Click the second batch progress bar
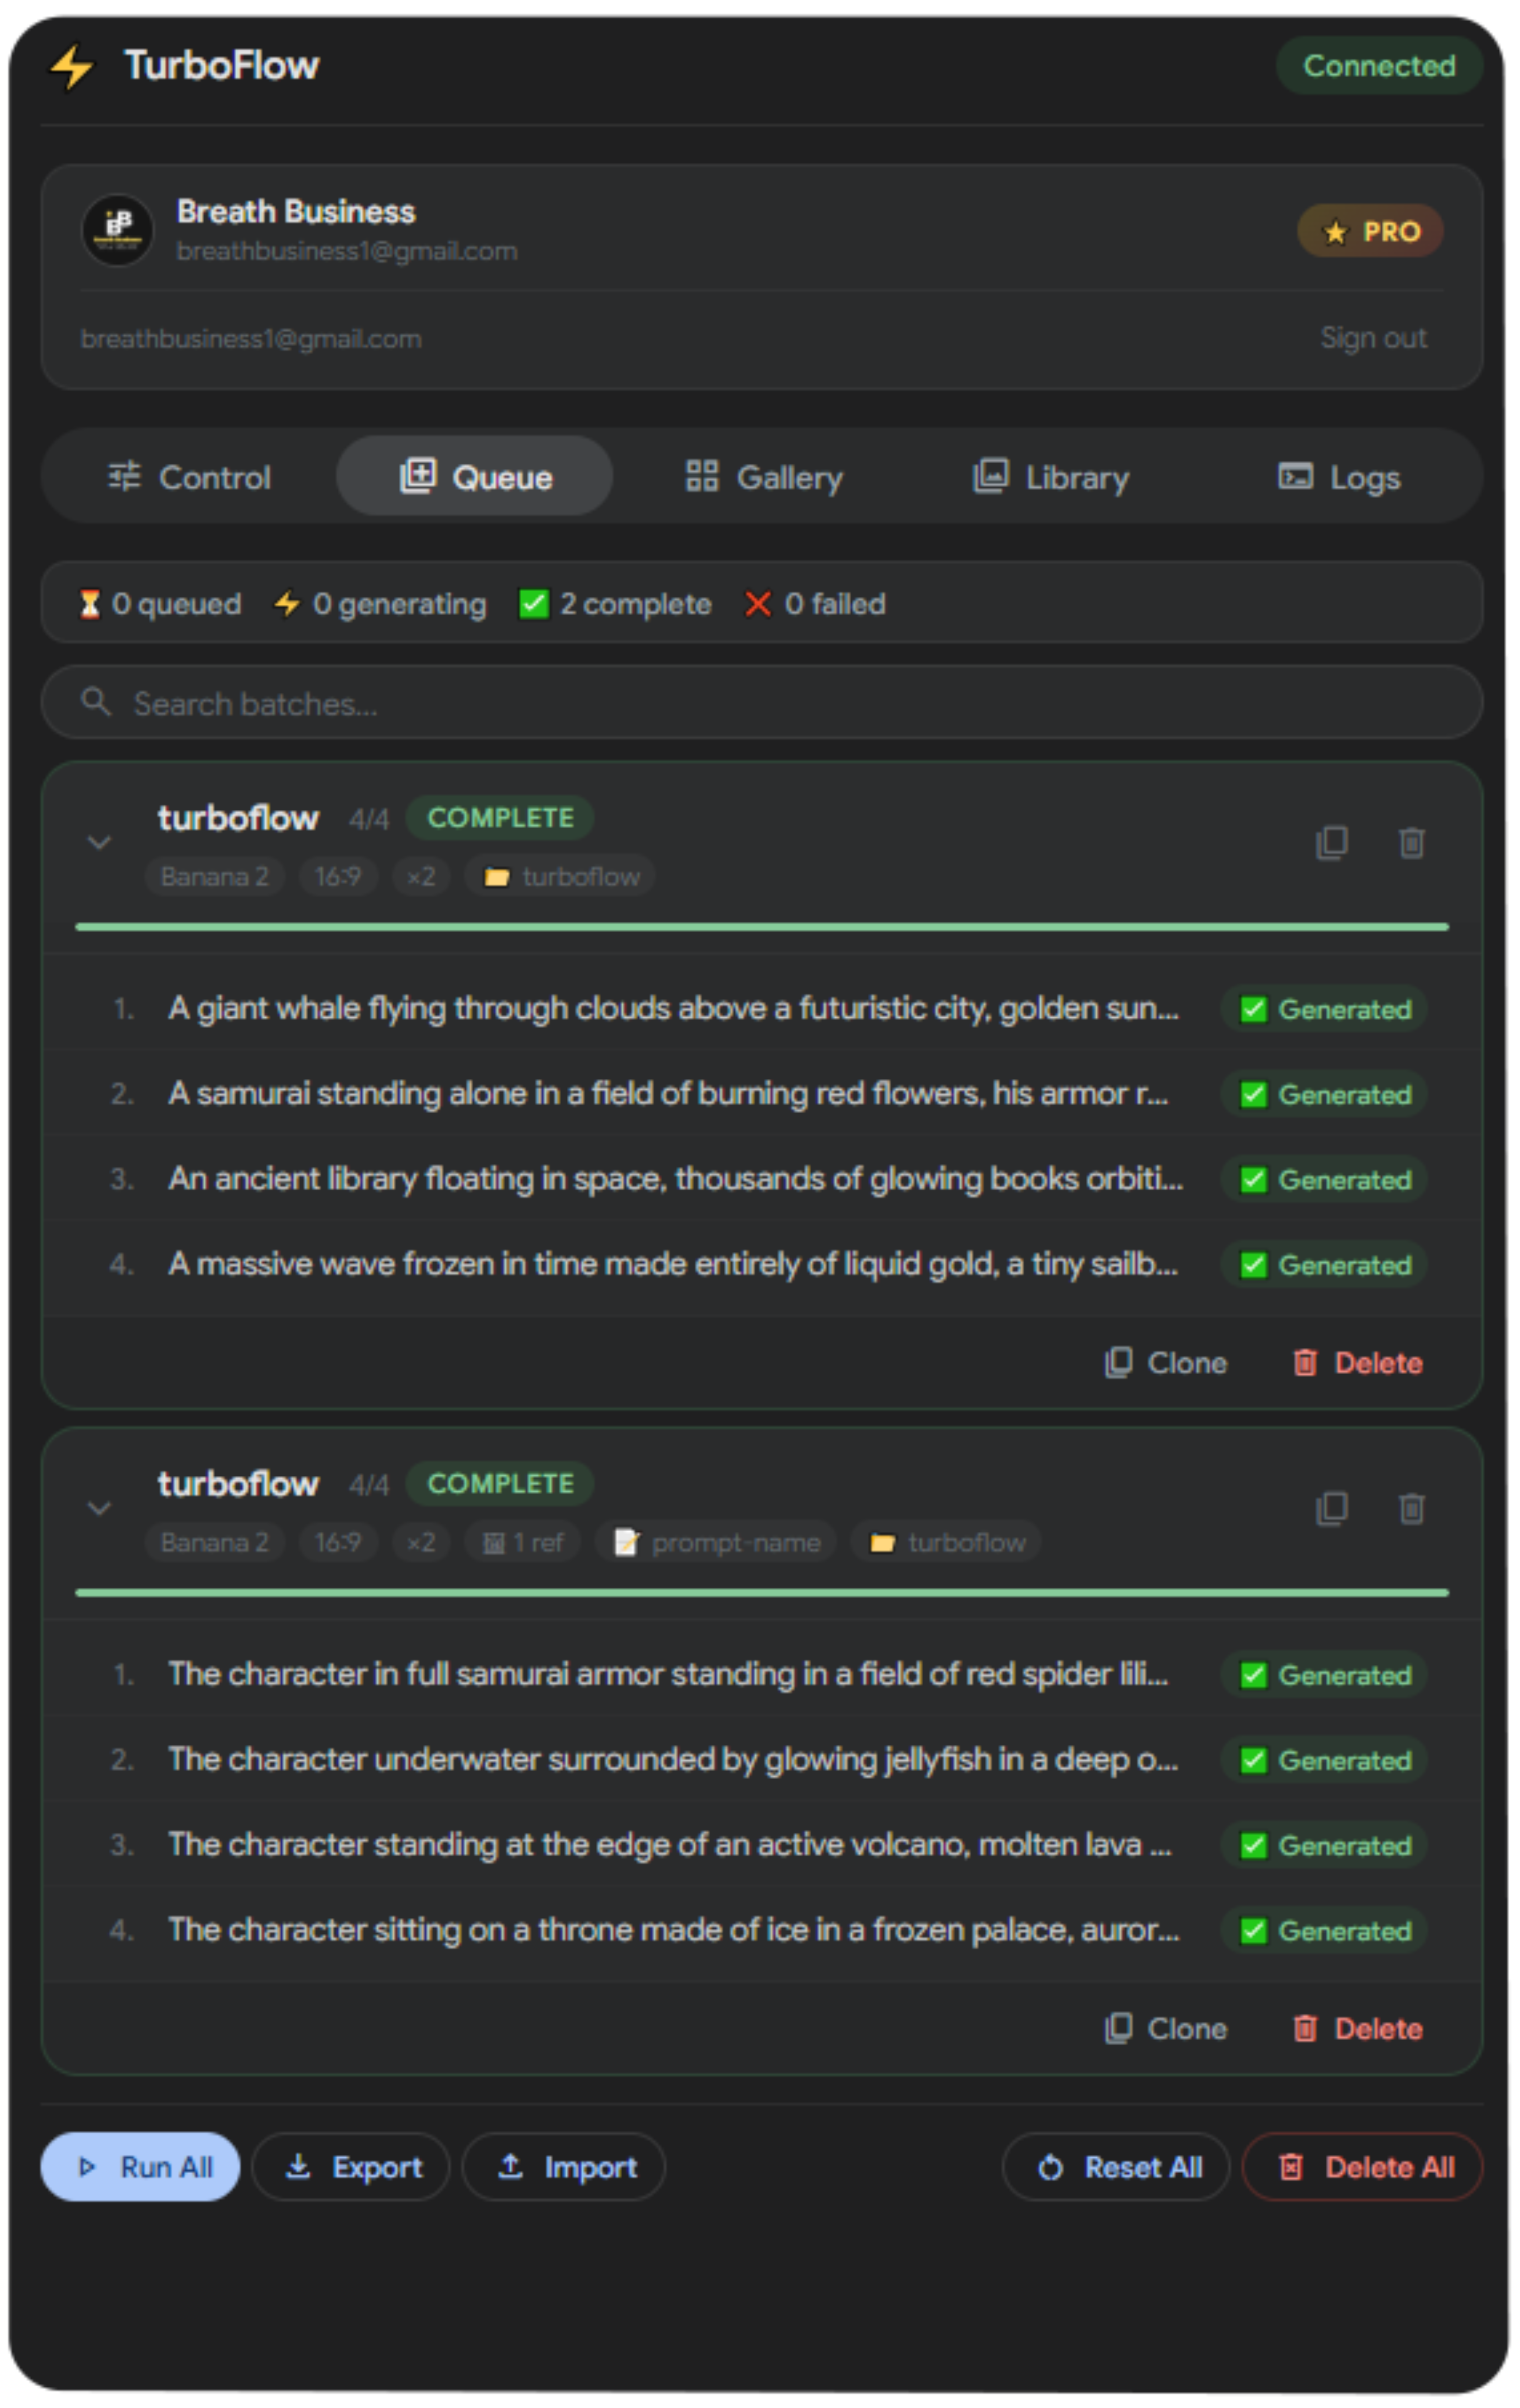This screenshot has height=2408, width=1520. (762, 1593)
